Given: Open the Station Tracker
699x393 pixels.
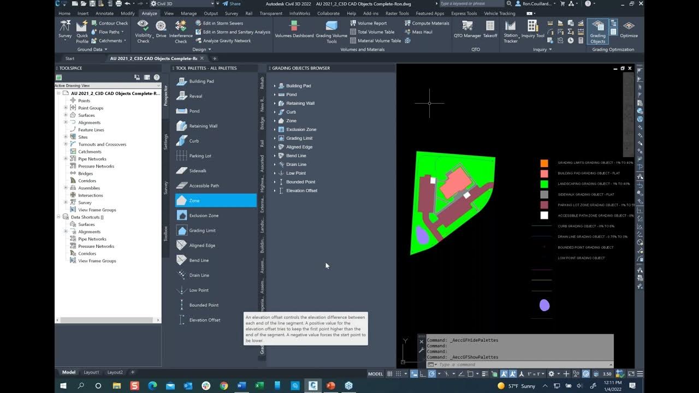Looking at the screenshot, I should pos(511,32).
